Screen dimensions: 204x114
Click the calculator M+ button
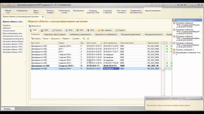click(182, 5)
